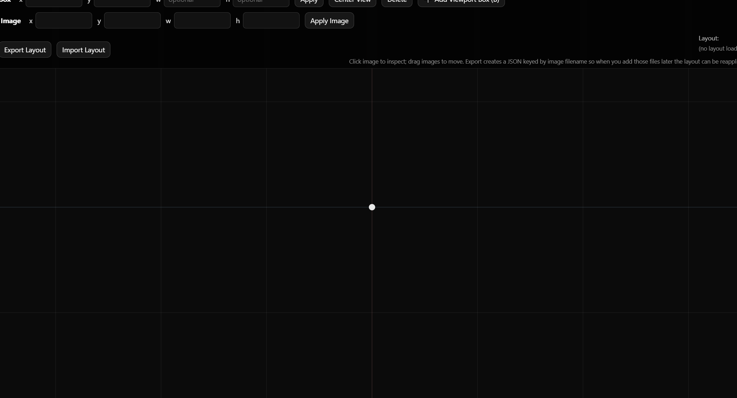This screenshot has width=737, height=398.
Task: Choose Import Layout
Action: point(83,50)
